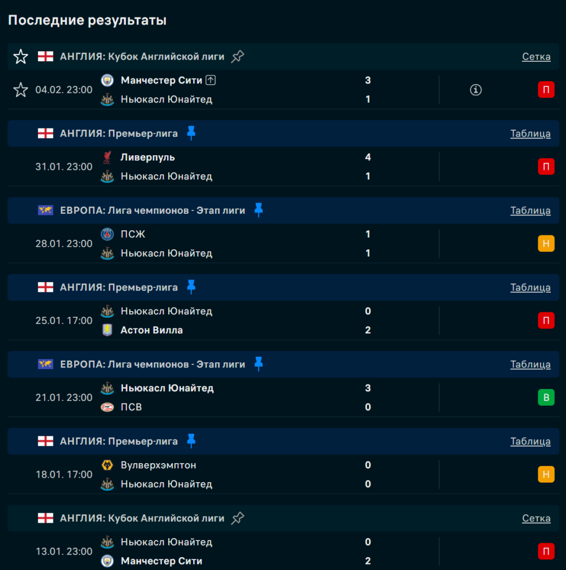Click the PSV club logo
Viewport: 566px width, 570px height.
click(107, 407)
